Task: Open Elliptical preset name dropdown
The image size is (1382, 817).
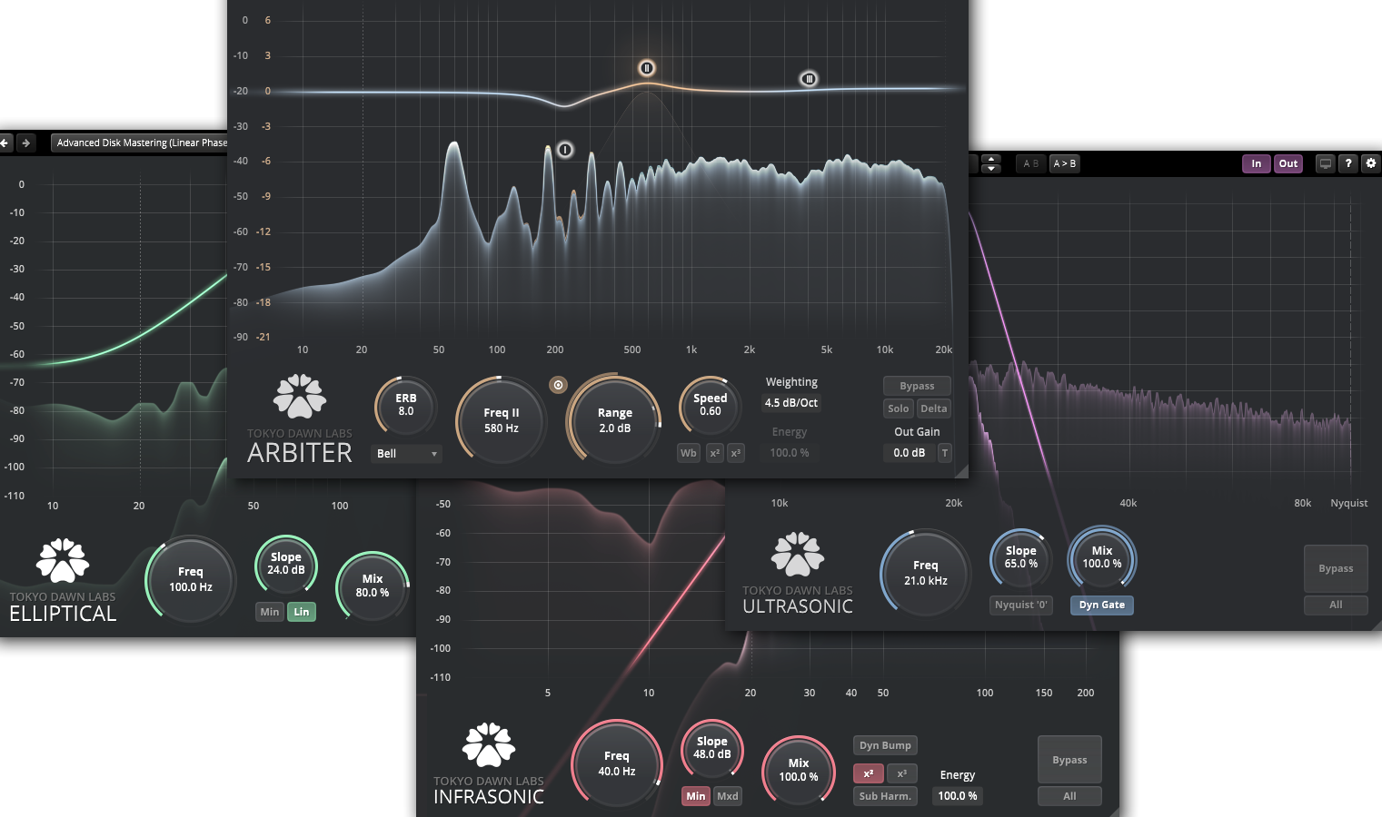Action: point(139,143)
